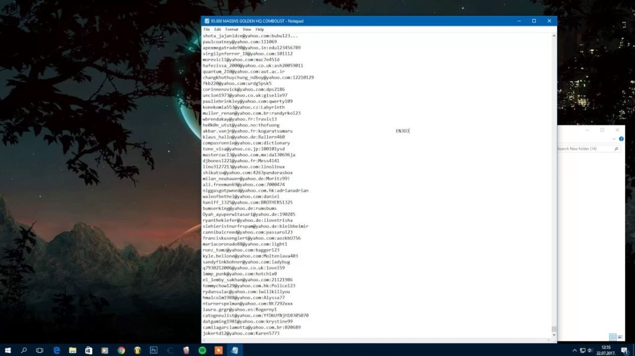Maximize the File Explorer window

click(x=602, y=130)
